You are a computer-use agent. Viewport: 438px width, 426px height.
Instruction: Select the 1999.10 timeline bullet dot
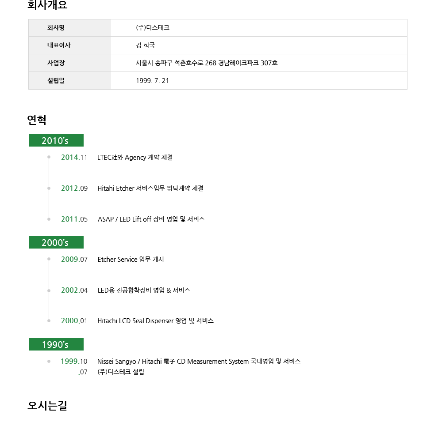49,361
